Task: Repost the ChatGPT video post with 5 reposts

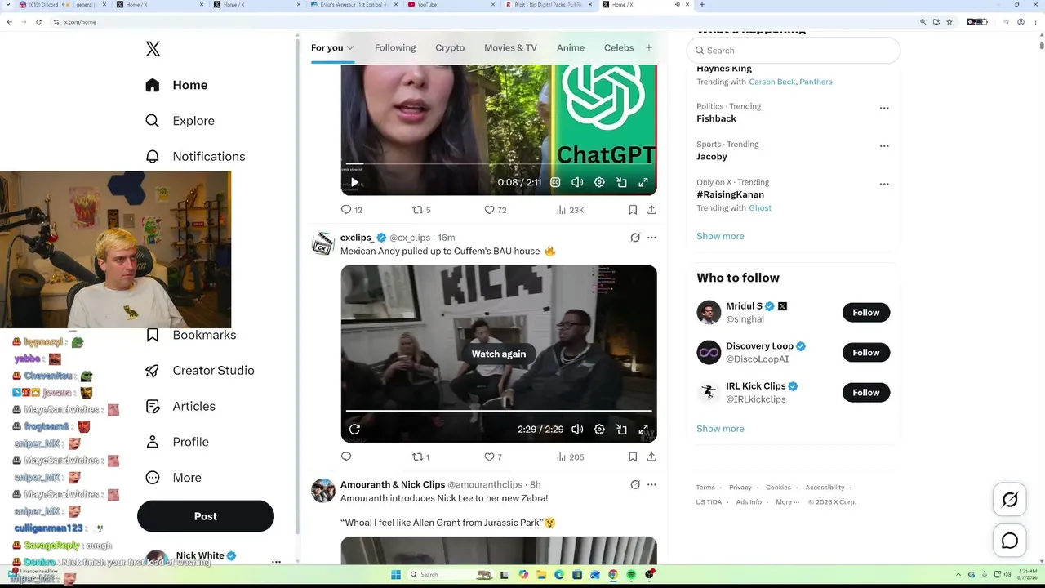Action: point(421,210)
